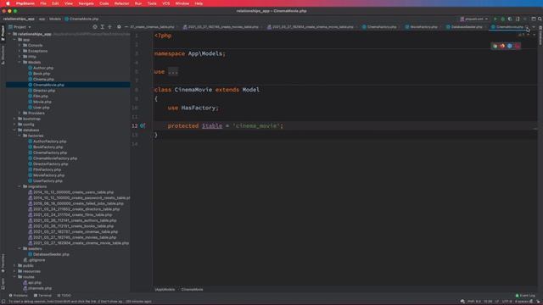
Task: Click the CinemaMovie breadcrumb below editor
Action: 193,290
